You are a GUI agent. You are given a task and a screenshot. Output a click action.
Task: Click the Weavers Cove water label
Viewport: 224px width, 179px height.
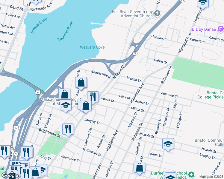pyautogui.click(x=92, y=47)
